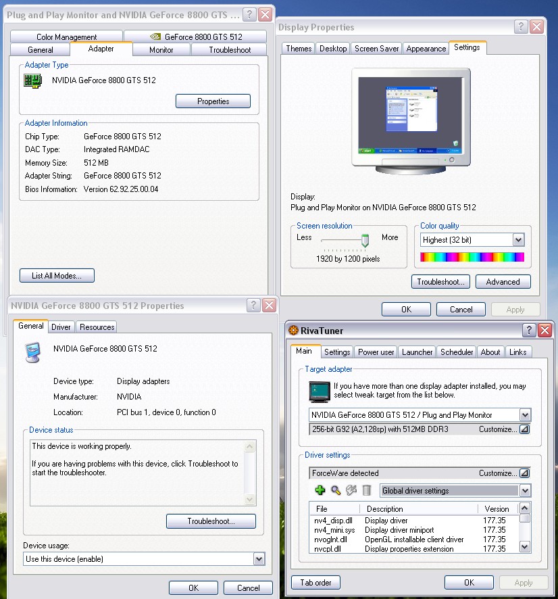Screen dimensions: 558x599
Task: Click the edit profile icon beside the magnifier
Action: [351, 490]
